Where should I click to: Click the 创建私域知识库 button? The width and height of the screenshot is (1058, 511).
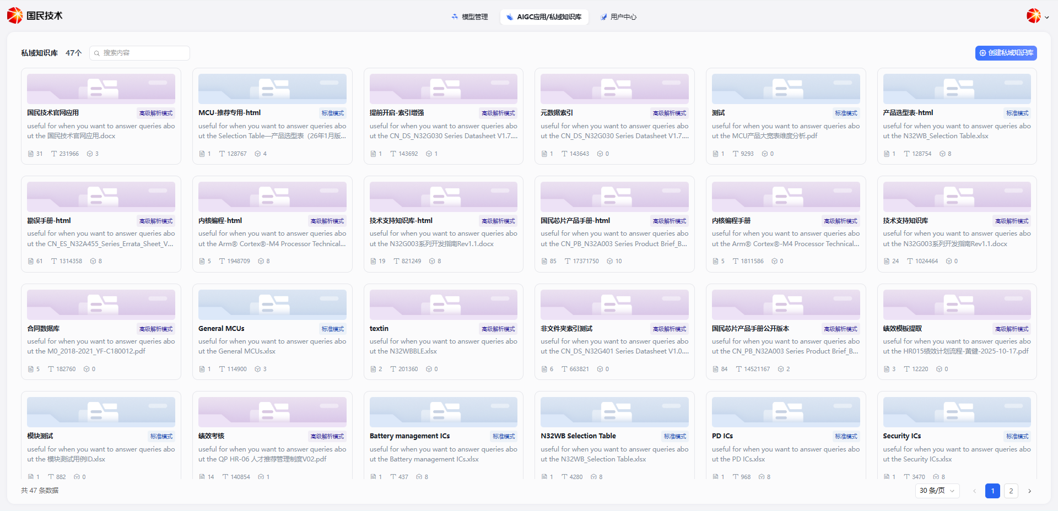click(1006, 53)
